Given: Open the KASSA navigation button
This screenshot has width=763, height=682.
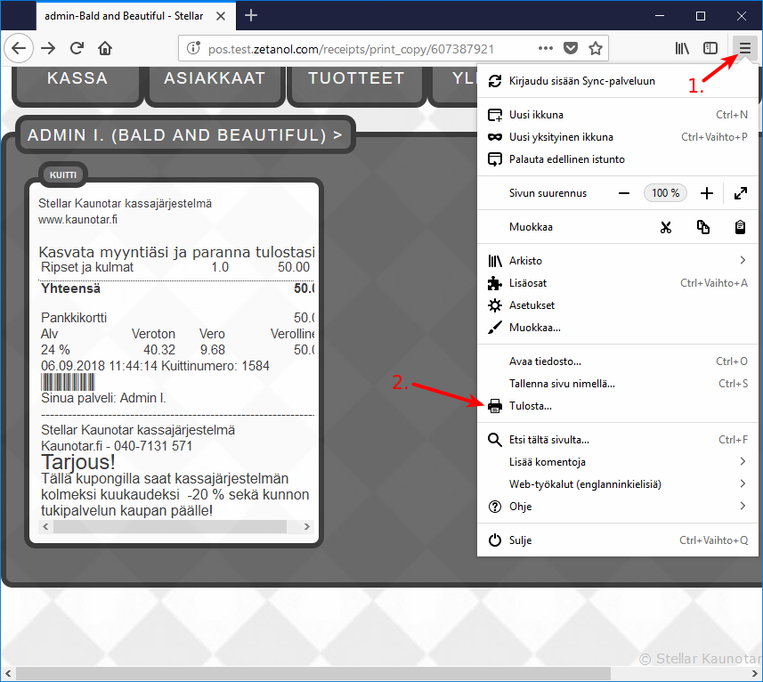Looking at the screenshot, I should point(77,78).
